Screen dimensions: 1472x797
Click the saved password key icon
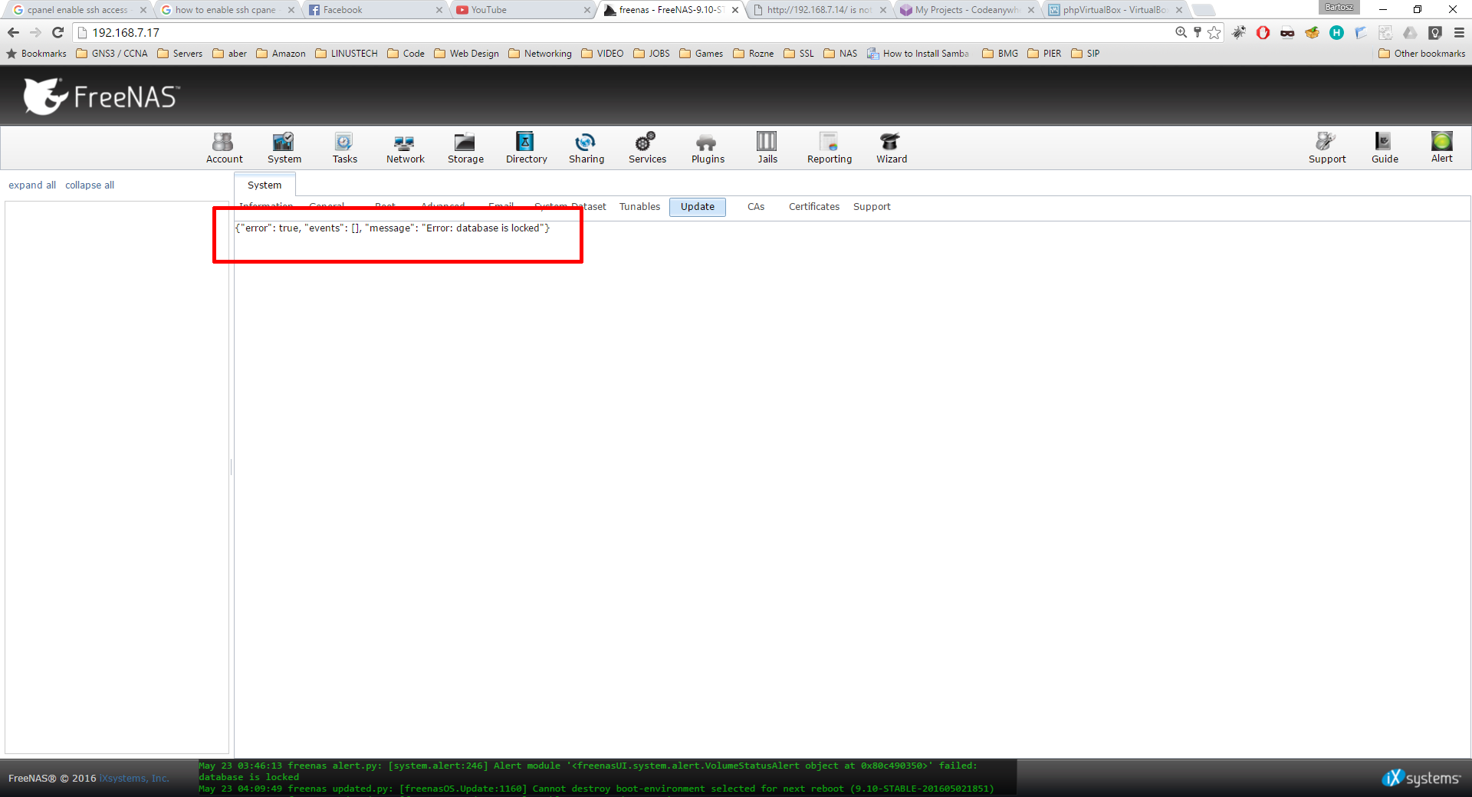(1198, 32)
